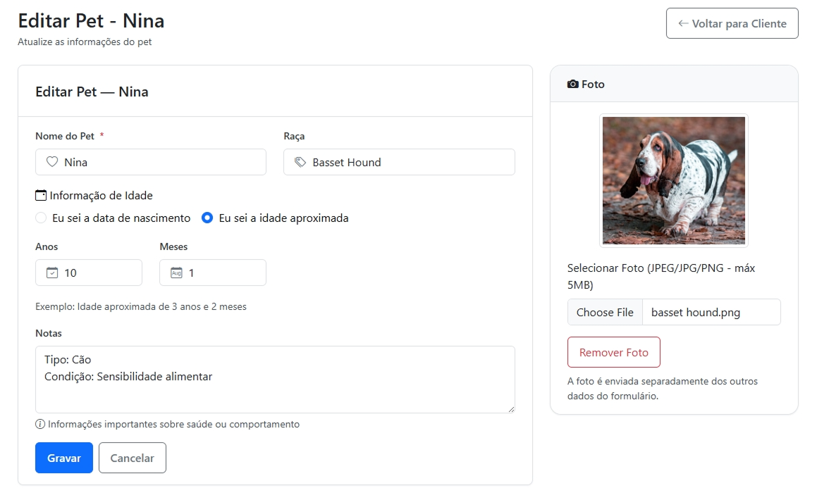Click the red Remover Foto button
The height and width of the screenshot is (500, 817).
coord(613,352)
